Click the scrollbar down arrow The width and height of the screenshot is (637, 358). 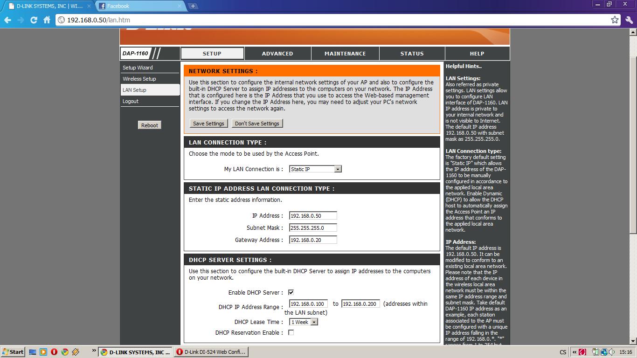point(633,342)
